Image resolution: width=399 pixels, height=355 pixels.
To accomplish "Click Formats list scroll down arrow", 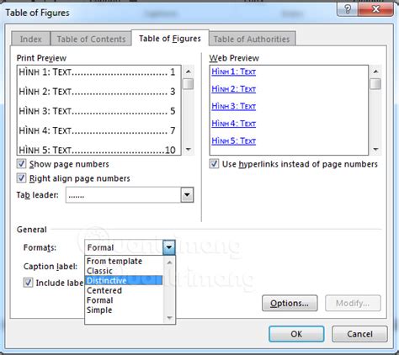I will click(169, 318).
